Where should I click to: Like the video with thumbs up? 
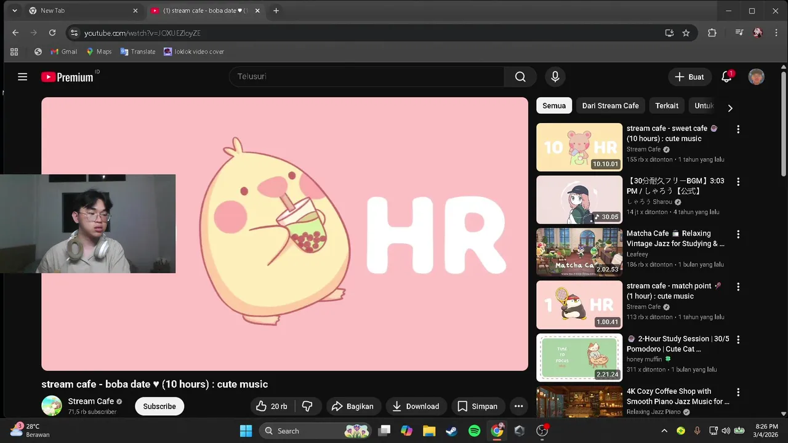271,406
